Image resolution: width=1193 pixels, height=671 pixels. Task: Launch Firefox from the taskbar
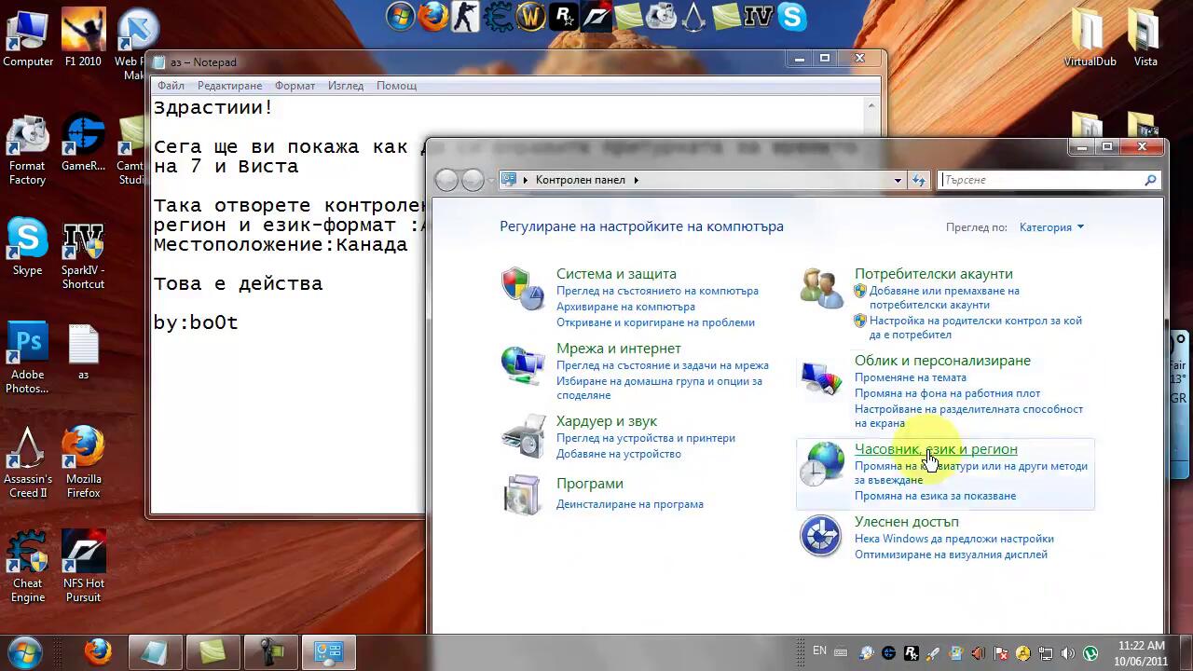click(x=98, y=651)
